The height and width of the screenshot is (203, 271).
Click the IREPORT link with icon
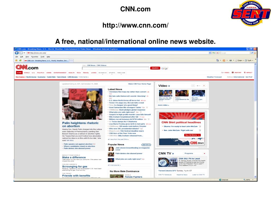click(236, 72)
